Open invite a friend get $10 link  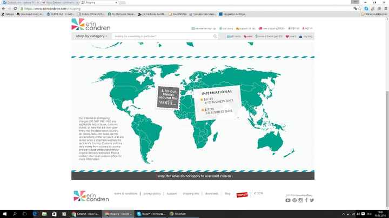tap(269, 37)
